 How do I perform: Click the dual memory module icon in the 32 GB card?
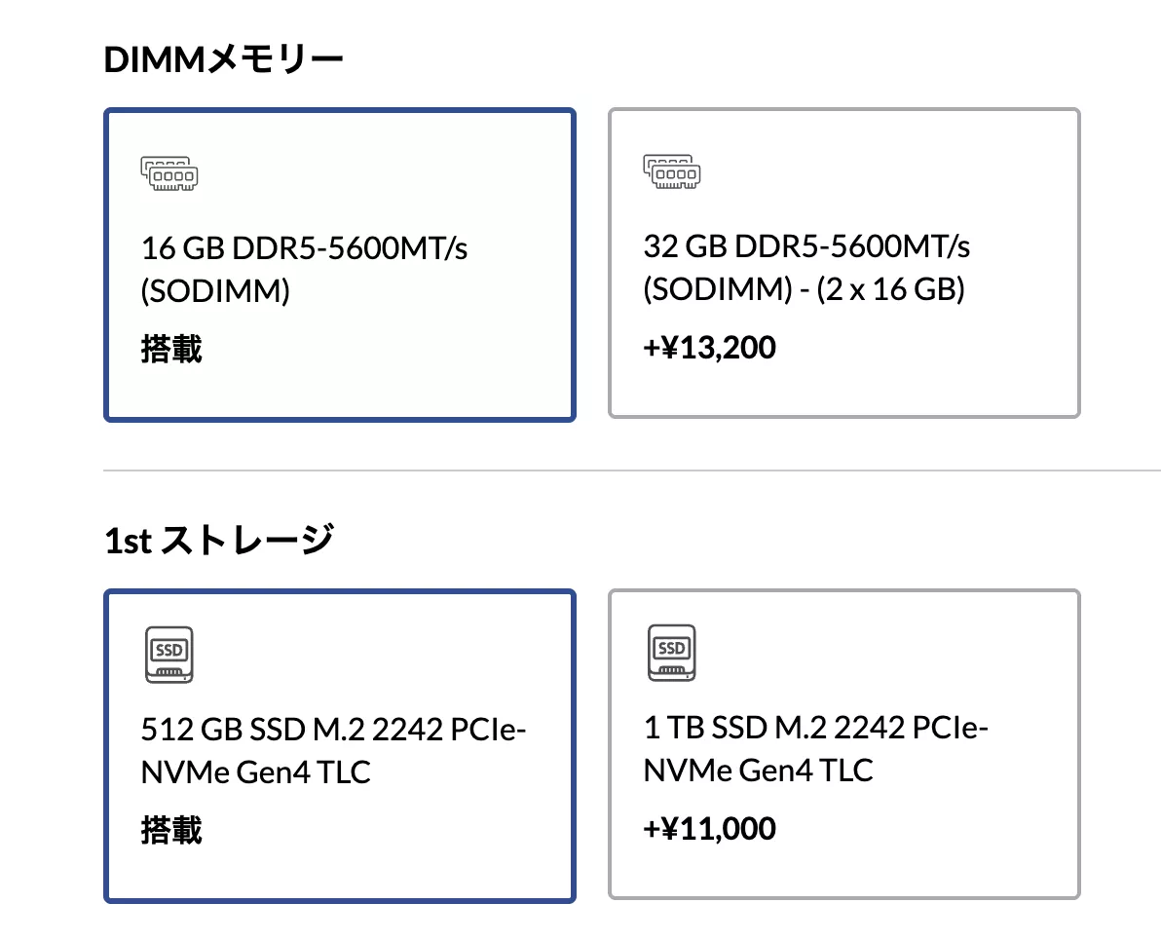pos(672,171)
